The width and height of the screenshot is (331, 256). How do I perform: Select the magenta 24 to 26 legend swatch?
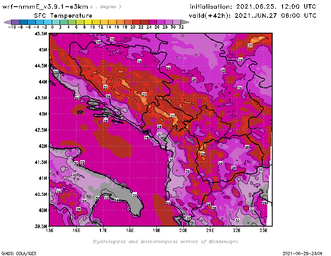[x=152, y=22]
